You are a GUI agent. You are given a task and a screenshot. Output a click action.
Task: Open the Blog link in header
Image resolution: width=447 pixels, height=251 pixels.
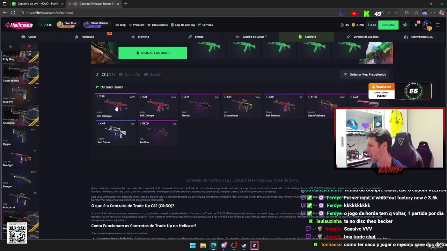tap(120, 25)
